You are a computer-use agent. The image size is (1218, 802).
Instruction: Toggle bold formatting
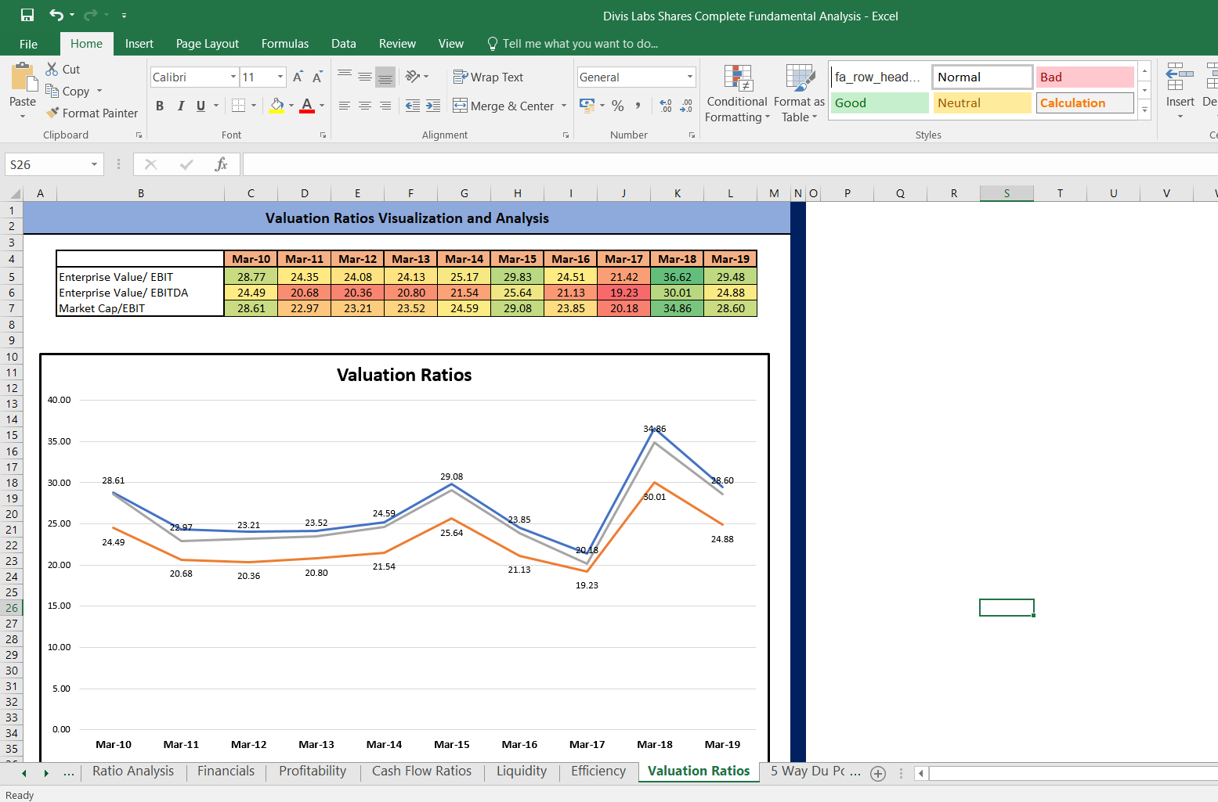pos(160,106)
